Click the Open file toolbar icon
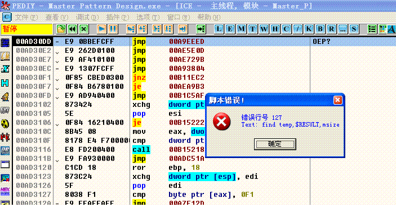This screenshot has width=396, height=216. pos(61,29)
